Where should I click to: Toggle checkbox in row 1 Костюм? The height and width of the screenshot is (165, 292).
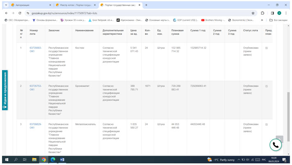click(x=267, y=48)
